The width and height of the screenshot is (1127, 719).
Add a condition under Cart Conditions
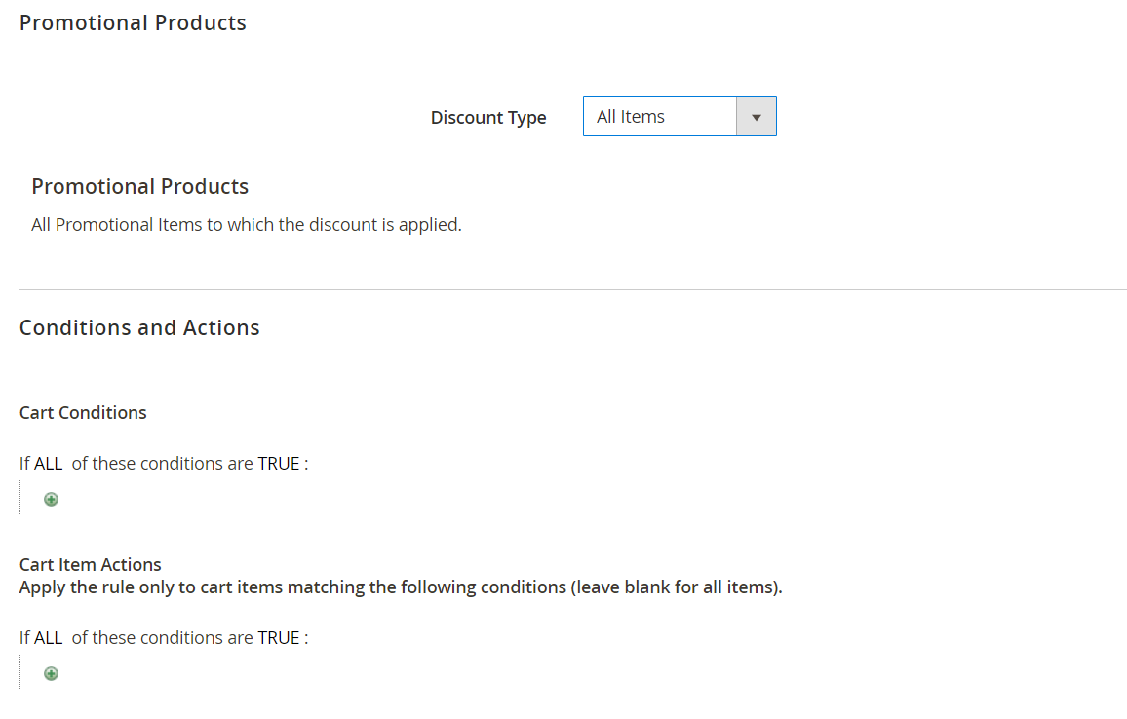coord(51,499)
